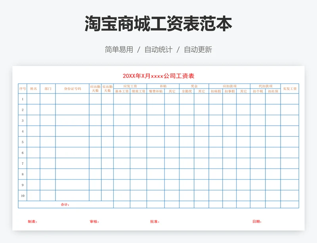This screenshot has height=243, width=317.
Task: Select the 应出勤天数 header cell
Action: (95, 89)
